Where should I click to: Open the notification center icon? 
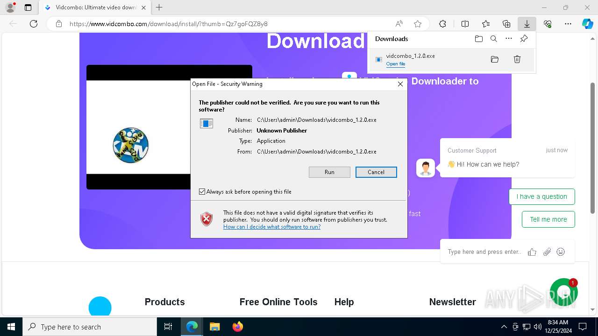pos(582,327)
